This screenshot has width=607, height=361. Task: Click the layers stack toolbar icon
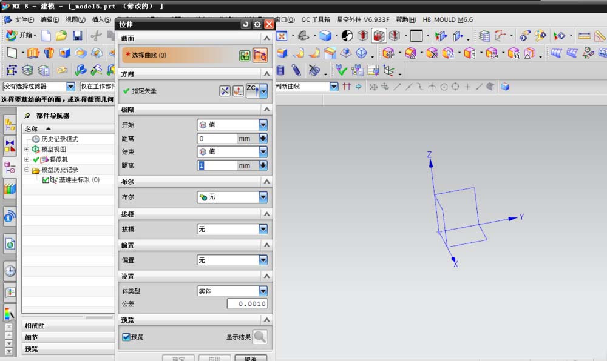27,70
